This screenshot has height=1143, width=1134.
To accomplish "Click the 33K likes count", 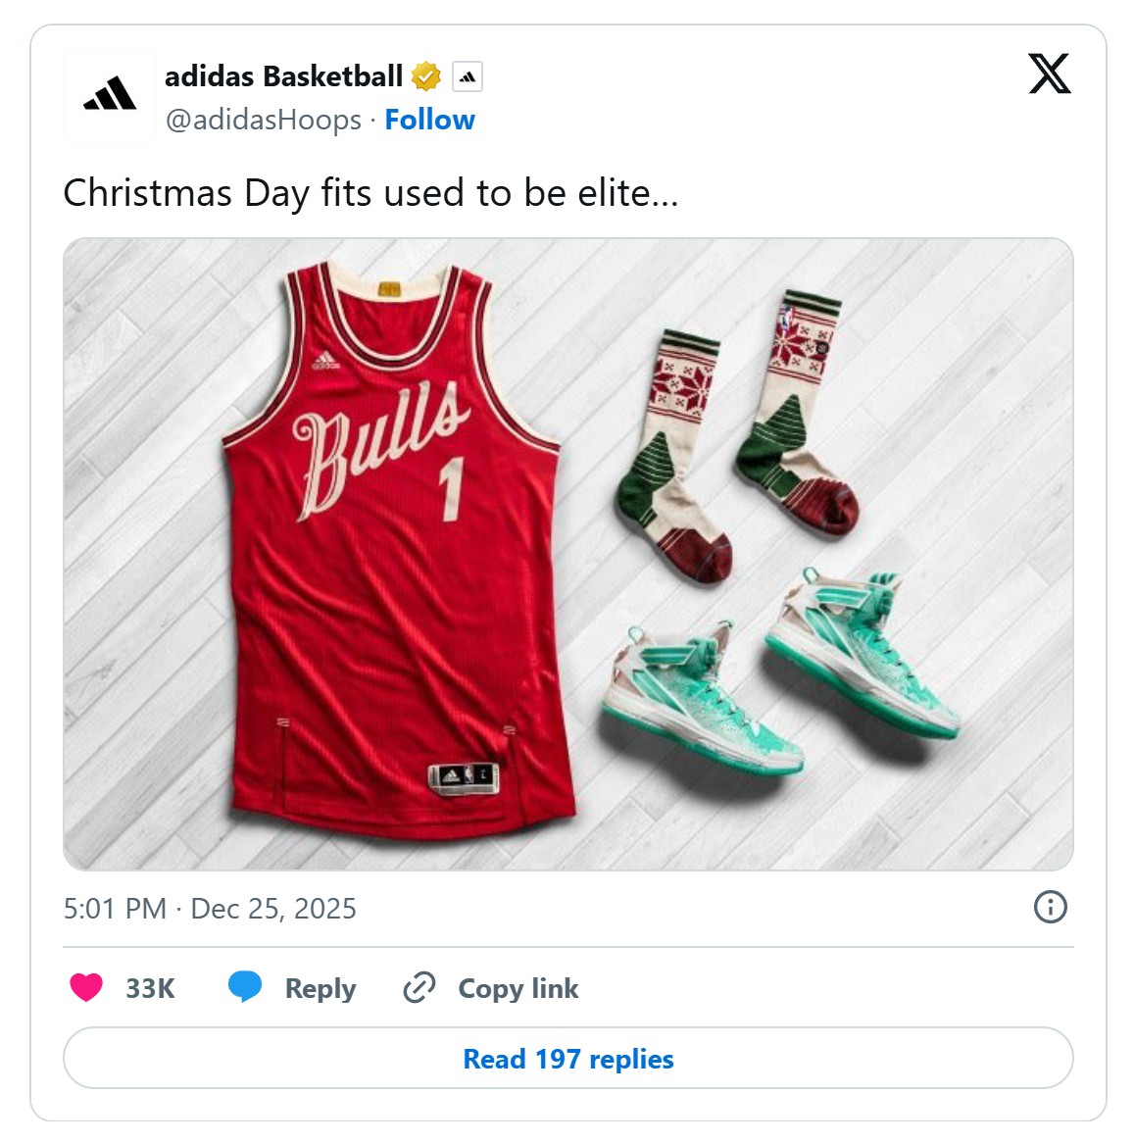I will pos(150,988).
